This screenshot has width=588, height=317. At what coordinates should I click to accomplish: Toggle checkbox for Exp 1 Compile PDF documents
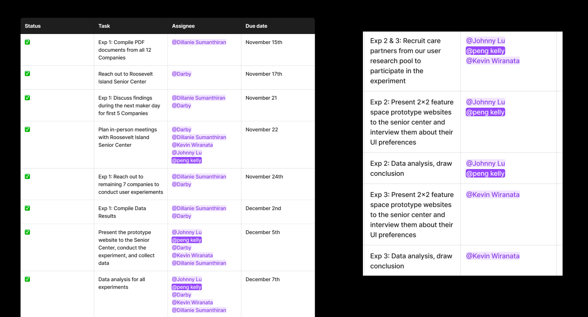click(x=27, y=42)
